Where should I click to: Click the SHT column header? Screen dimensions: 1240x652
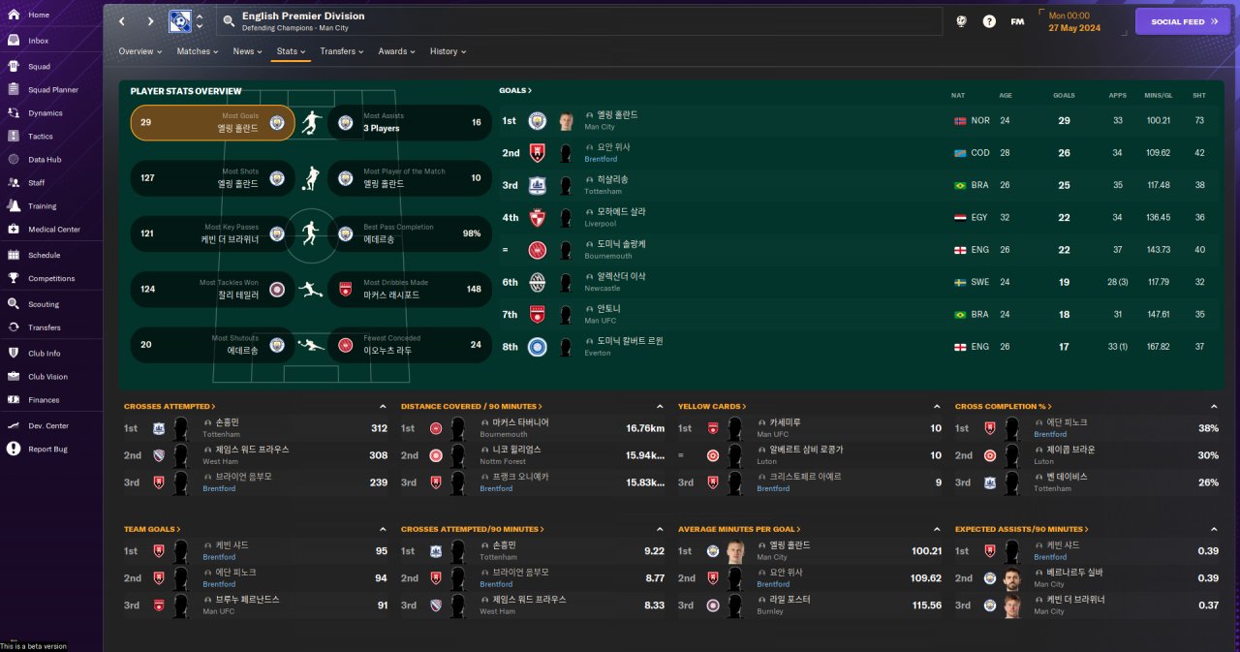pos(1199,96)
